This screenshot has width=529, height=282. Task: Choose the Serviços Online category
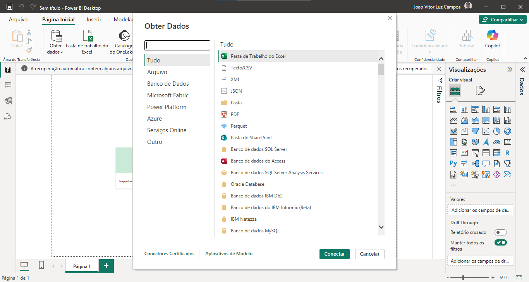coord(177,130)
